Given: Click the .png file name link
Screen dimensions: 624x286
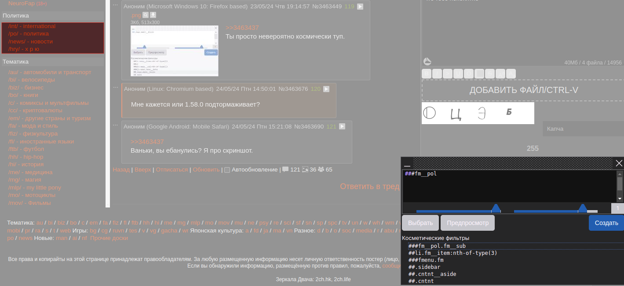Looking at the screenshot, I should 135,15.
